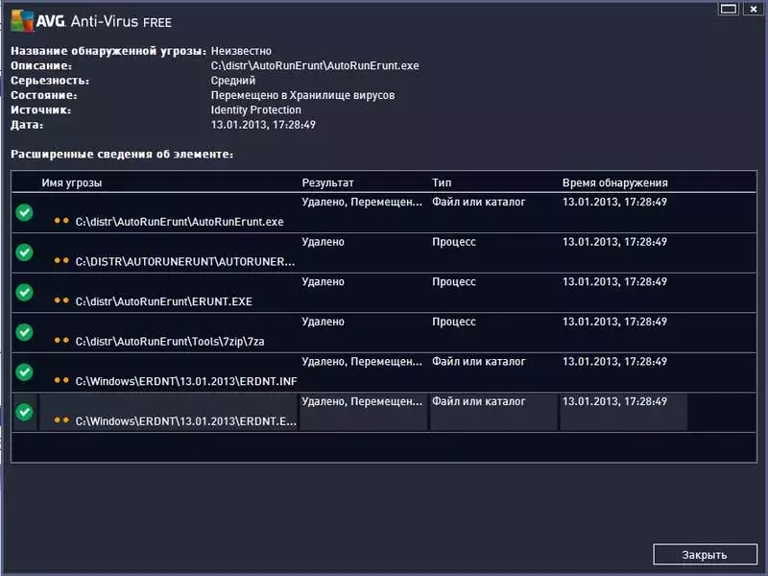Click type 'Процесс' for 7zip\7za row
The width and height of the screenshot is (768, 576).
(453, 322)
